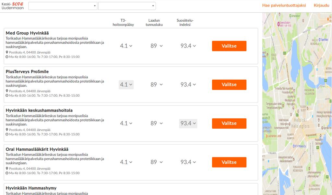Image resolution: width=332 pixels, height=195 pixels.
Task: Open the 93.4 dropdown for Oral Hammaslääkärit Hyvinkää
Action: [188, 162]
